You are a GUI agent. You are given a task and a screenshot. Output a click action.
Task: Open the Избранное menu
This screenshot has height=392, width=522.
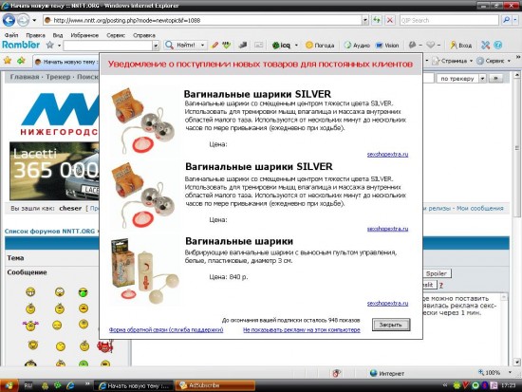coord(84,35)
